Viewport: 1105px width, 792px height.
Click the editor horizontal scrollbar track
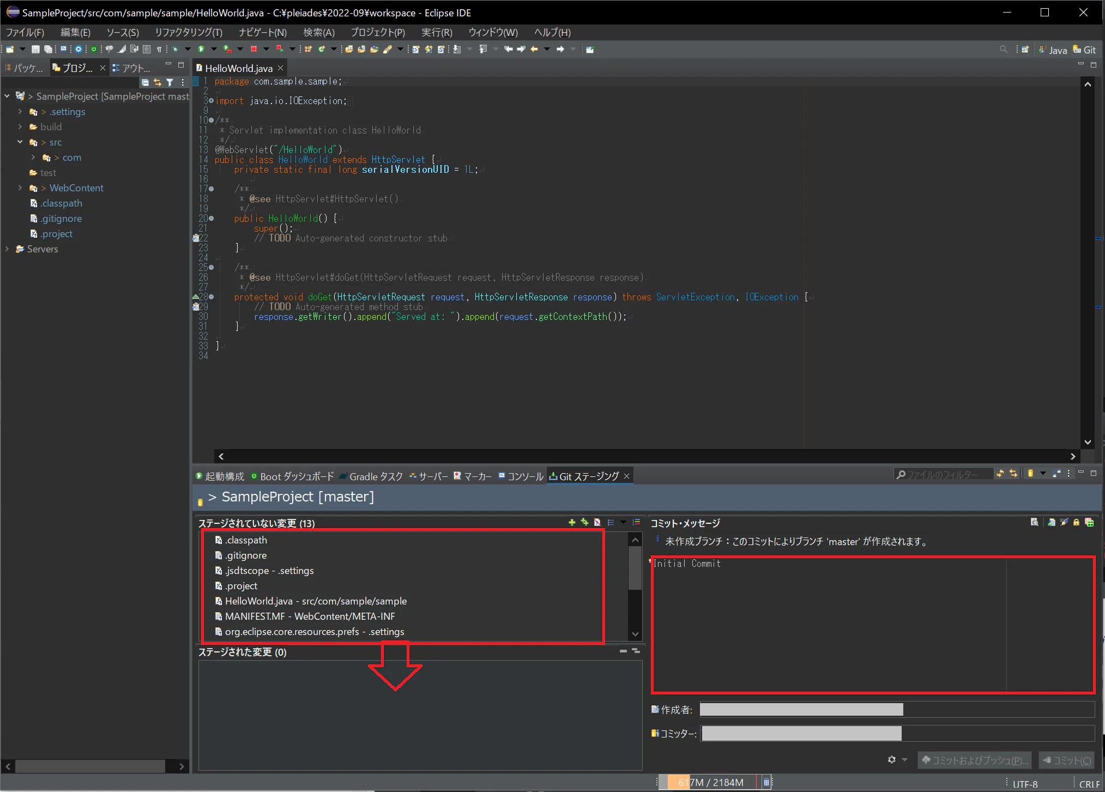coord(647,456)
